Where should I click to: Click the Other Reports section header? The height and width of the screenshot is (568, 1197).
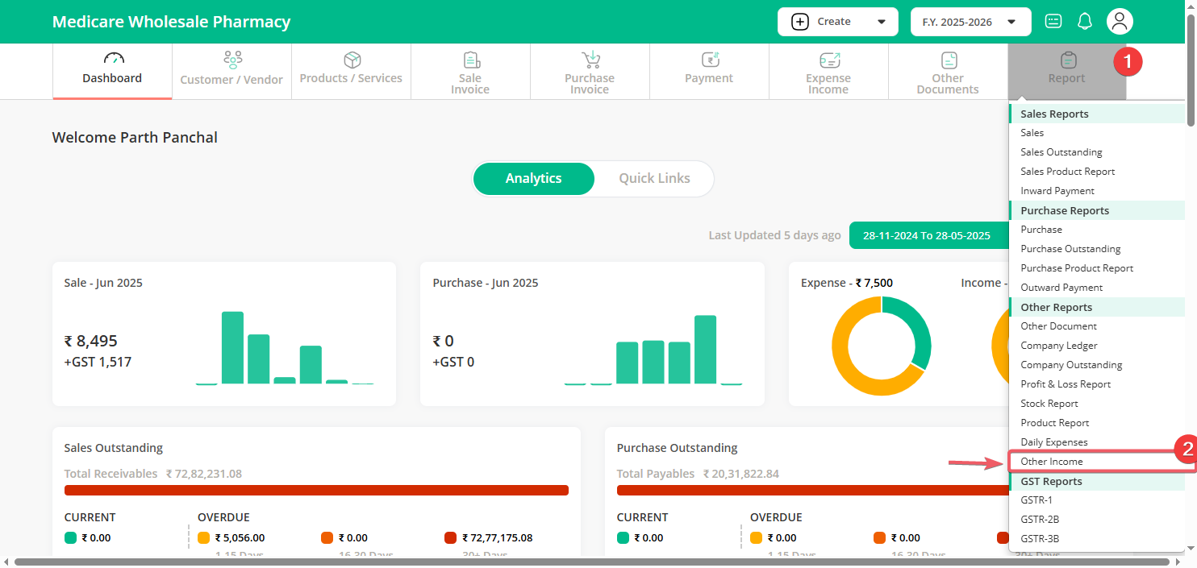(x=1098, y=307)
